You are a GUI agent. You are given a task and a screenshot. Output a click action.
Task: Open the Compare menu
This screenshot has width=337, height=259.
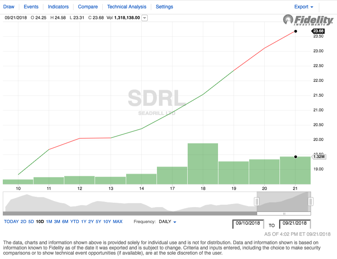(x=88, y=7)
